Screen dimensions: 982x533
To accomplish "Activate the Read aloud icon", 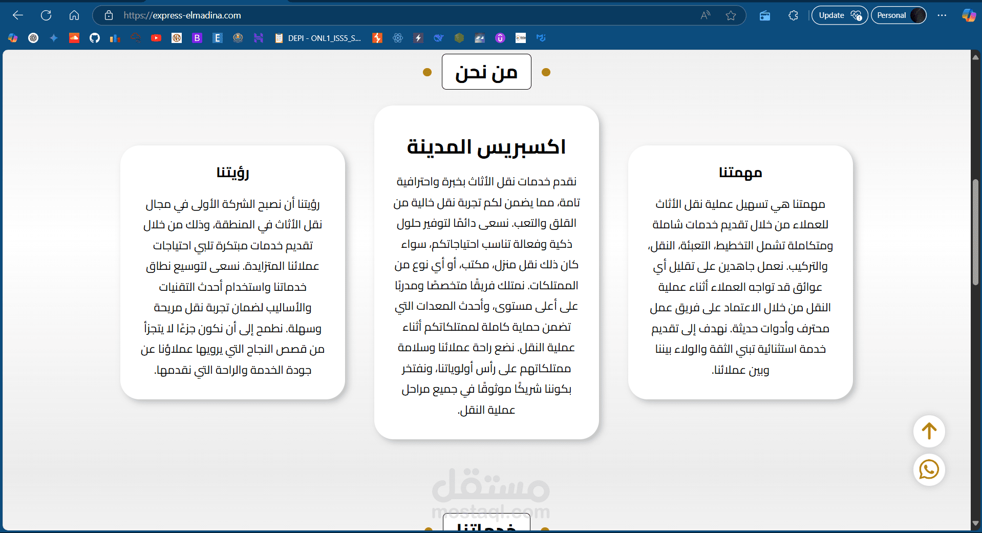I will (706, 15).
